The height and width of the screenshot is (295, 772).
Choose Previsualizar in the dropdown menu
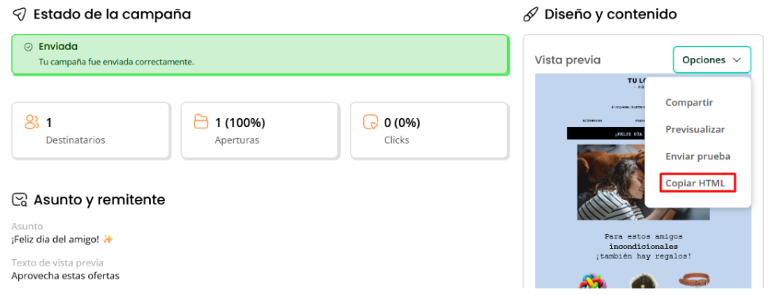point(695,129)
